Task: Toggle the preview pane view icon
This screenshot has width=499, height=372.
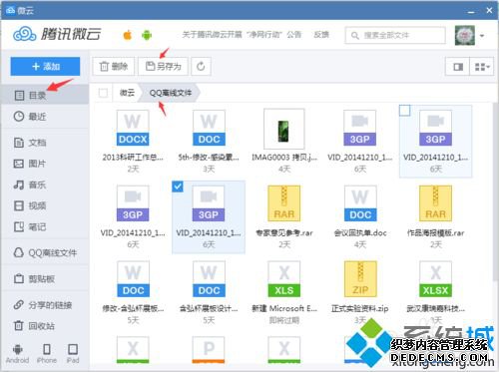Action: click(x=458, y=67)
